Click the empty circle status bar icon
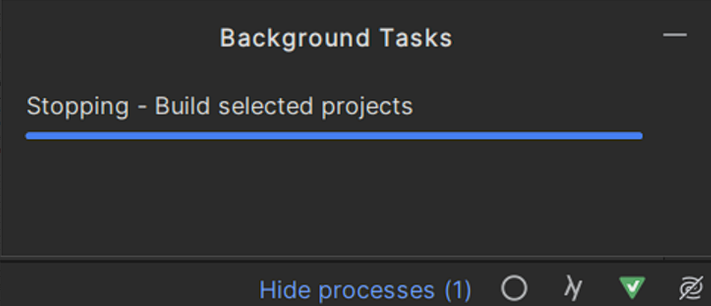Screen dimensions: 711x306 point(514,288)
